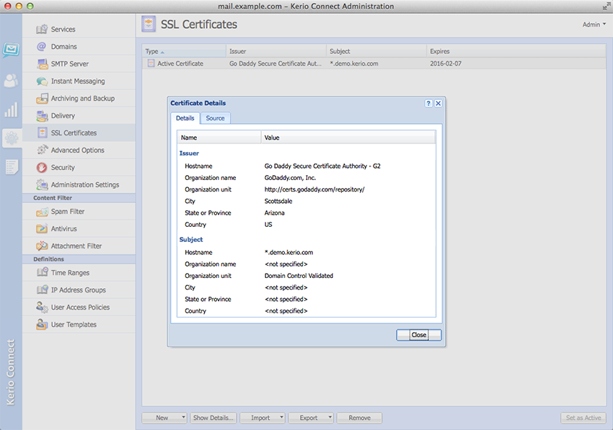The height and width of the screenshot is (430, 613).
Task: Click the help question mark in dialog
Action: (428, 104)
